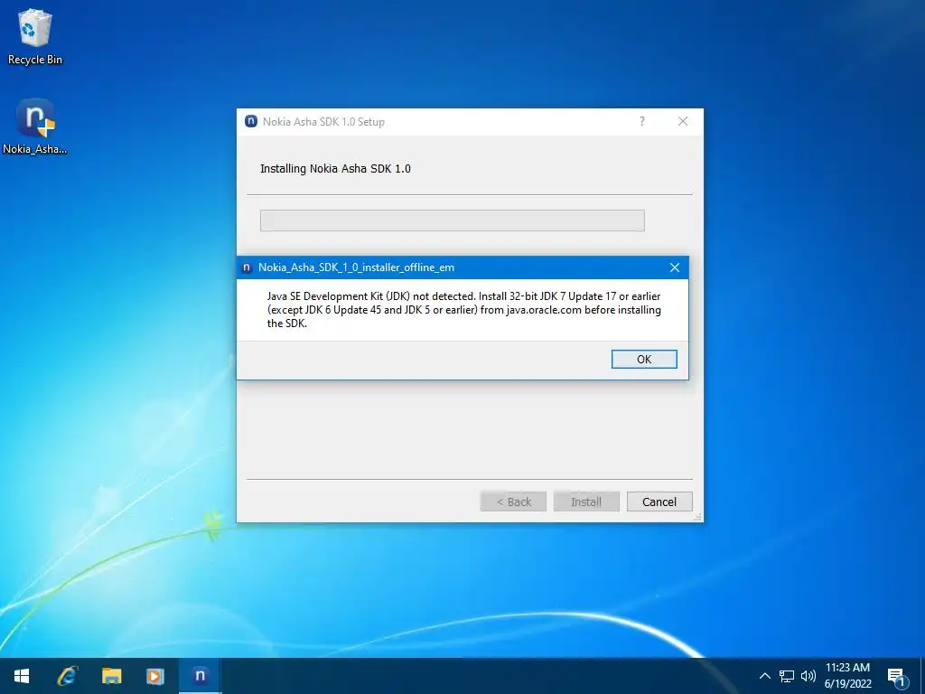This screenshot has height=694, width=925.
Task: Close the Nokia Asha SDK 1.0 Setup window
Action: point(683,122)
